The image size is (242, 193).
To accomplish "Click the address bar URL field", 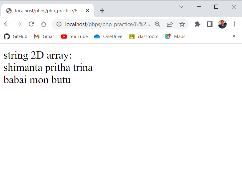I will click(107, 24).
